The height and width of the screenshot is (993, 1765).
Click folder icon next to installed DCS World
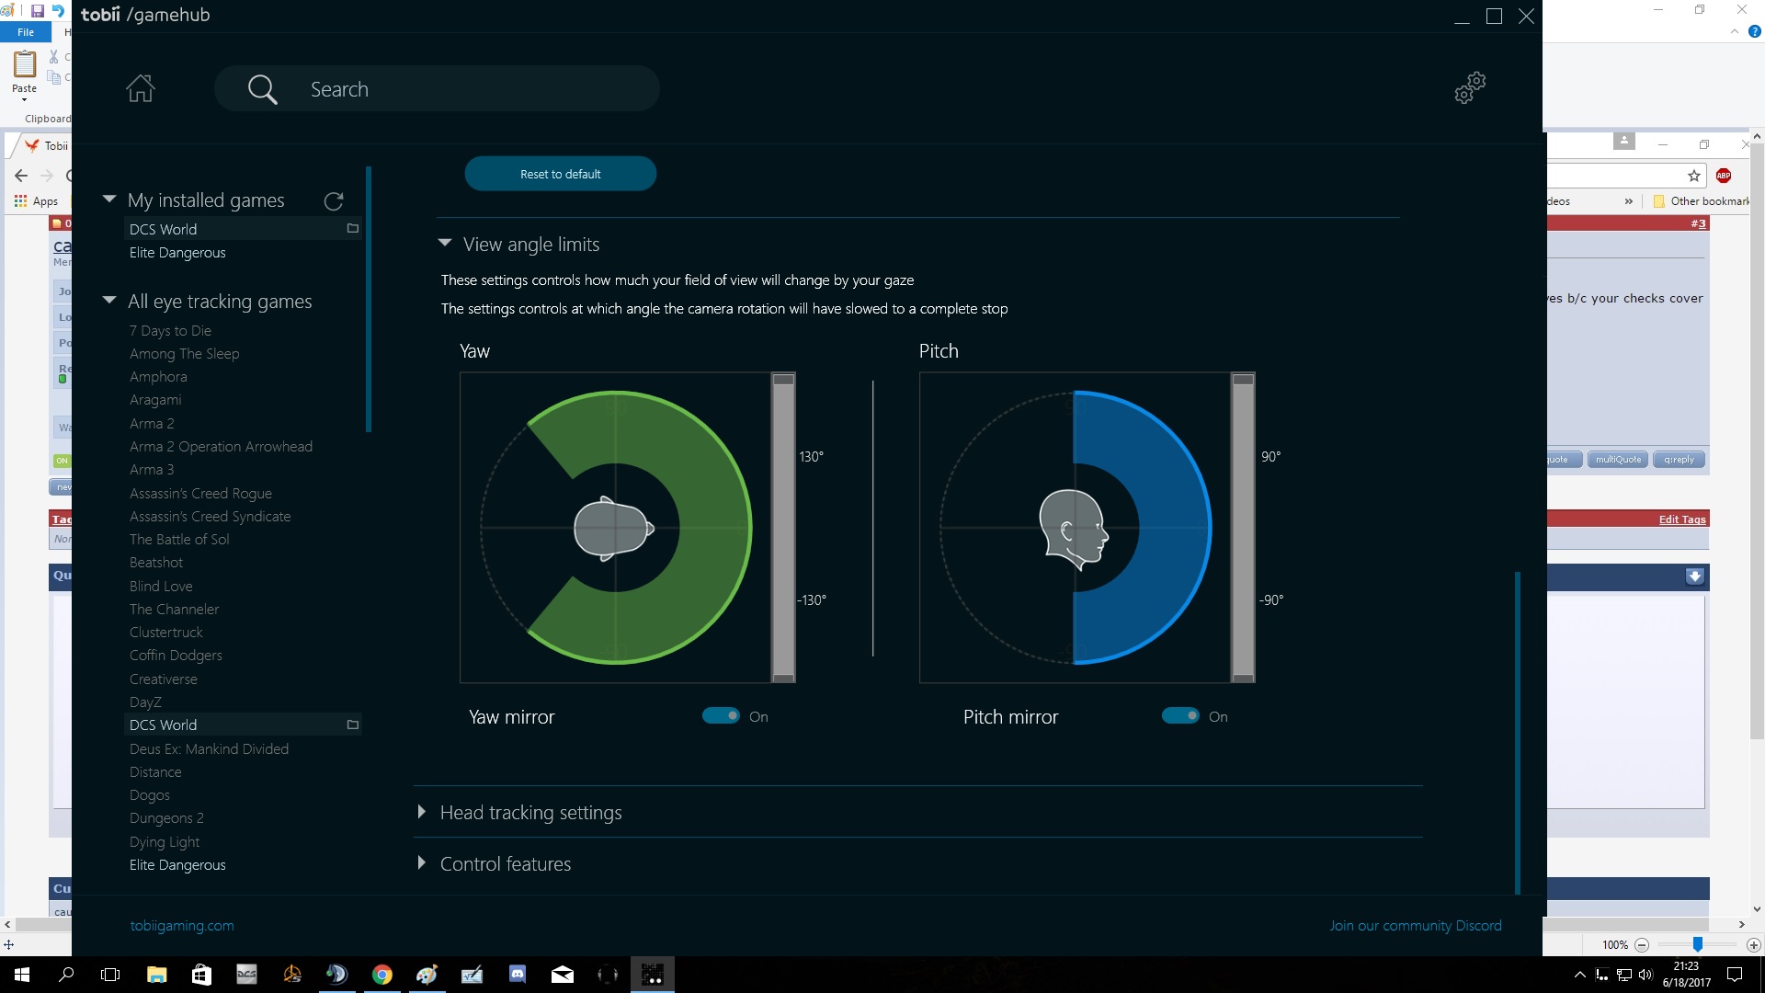352,228
